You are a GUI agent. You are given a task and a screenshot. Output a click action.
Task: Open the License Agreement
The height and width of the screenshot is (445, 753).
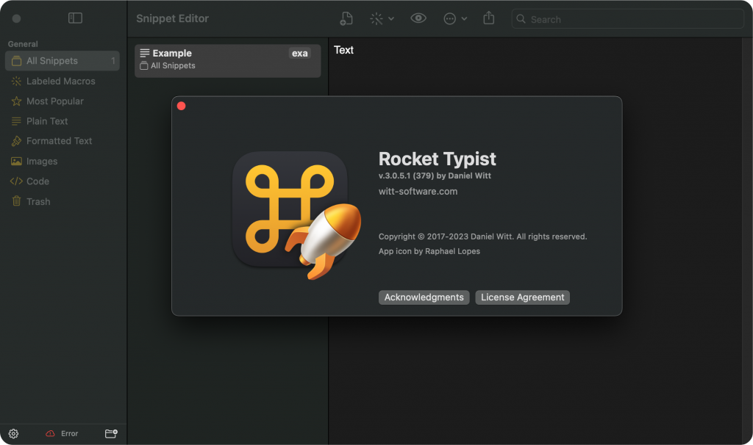(522, 297)
